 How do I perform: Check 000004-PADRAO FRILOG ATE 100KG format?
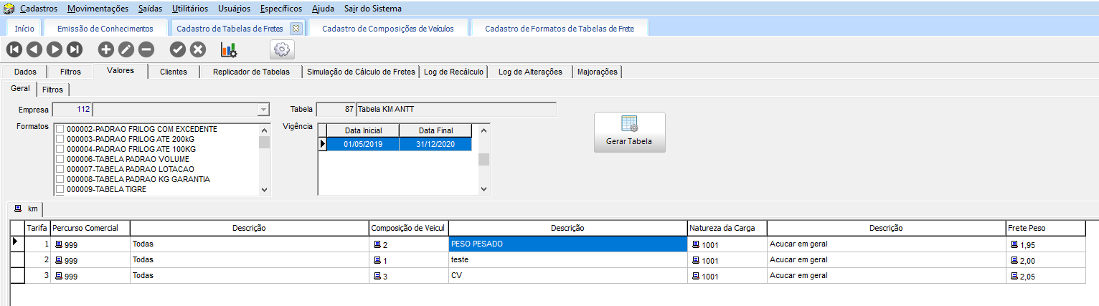pos(61,149)
